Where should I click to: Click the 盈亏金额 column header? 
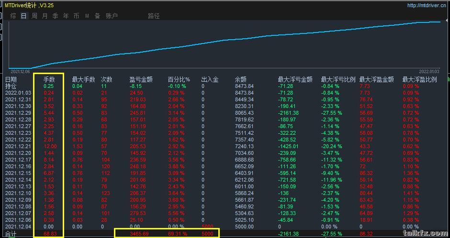pos(141,79)
